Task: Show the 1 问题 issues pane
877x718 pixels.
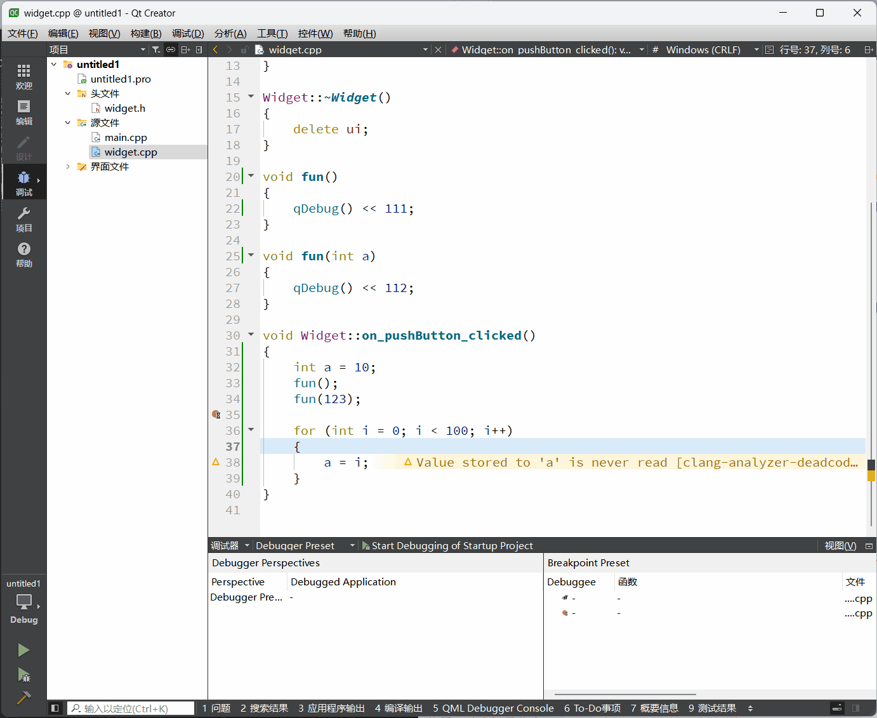Action: (x=216, y=708)
